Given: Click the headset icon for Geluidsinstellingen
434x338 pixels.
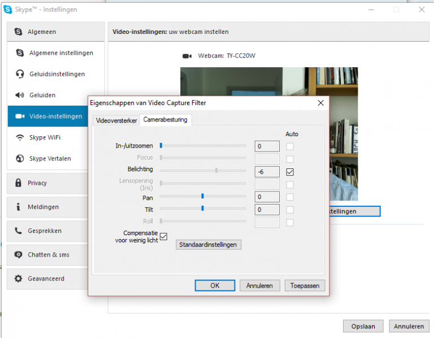Looking at the screenshot, I should (x=20, y=74).
